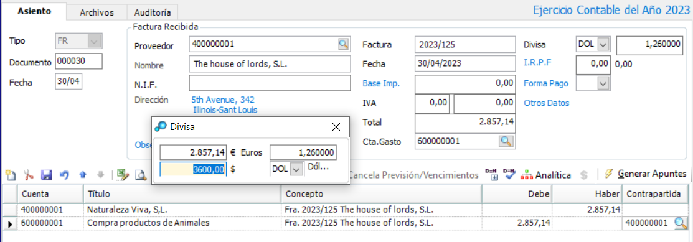
Task: Open Analítica from the toolbar
Action: [546, 175]
